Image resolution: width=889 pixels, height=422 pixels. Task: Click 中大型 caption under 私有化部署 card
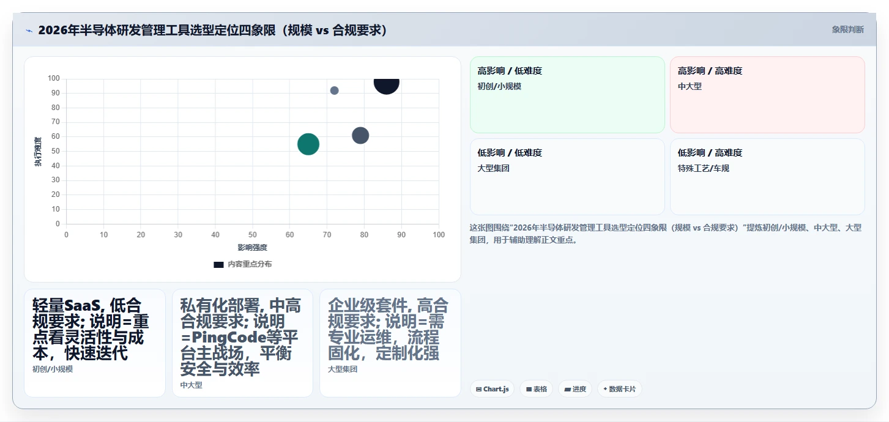coord(191,385)
